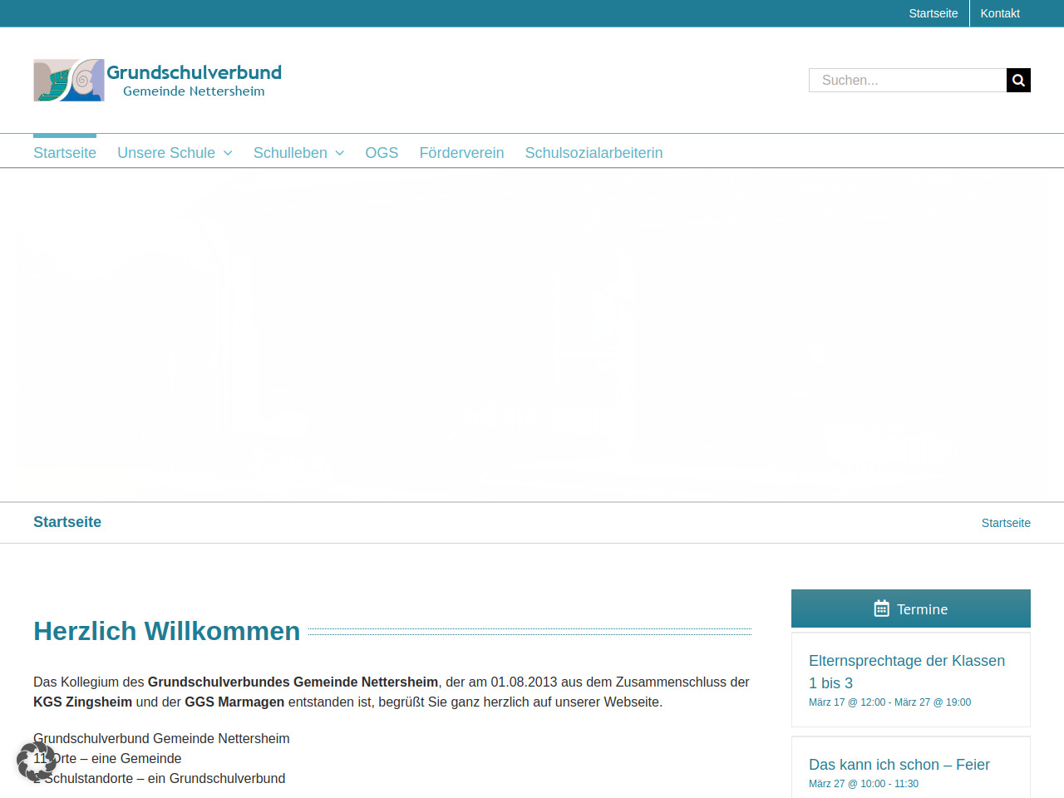Go to the Förderverein page

[x=461, y=153]
